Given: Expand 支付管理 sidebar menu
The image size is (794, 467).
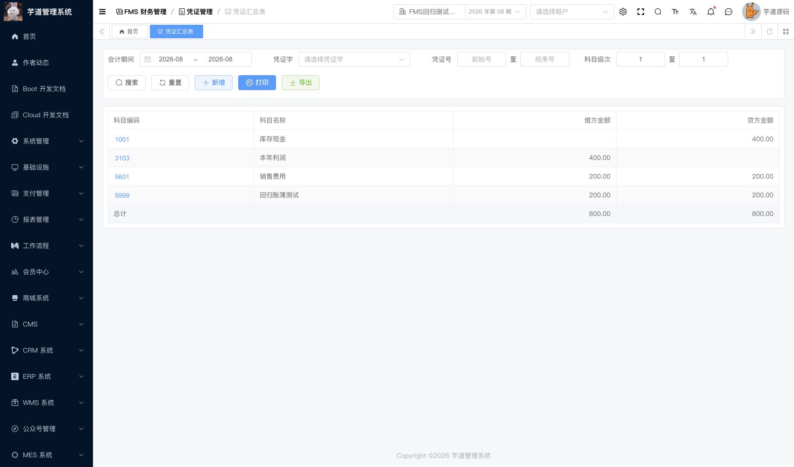Looking at the screenshot, I should pos(46,193).
